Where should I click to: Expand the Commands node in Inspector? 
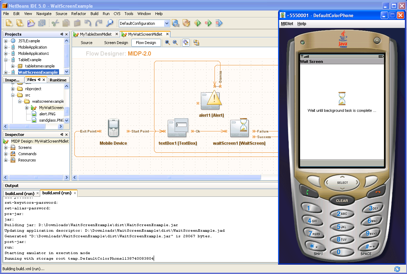[6, 154]
